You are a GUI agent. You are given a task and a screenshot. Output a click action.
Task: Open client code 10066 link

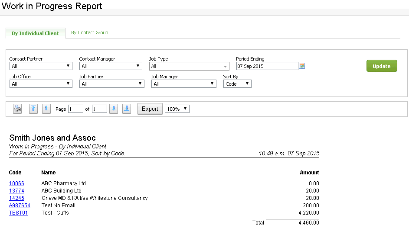coord(16,183)
